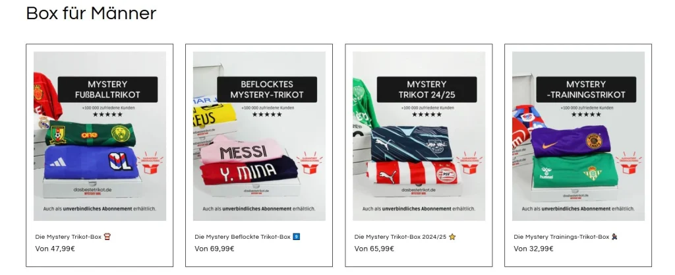
Task: Click the blue number 9 emoji icon
Action: pos(296,236)
